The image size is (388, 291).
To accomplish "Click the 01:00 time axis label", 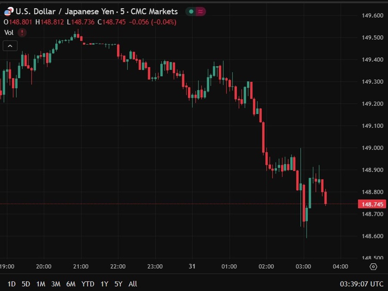I will click(x=229, y=266).
